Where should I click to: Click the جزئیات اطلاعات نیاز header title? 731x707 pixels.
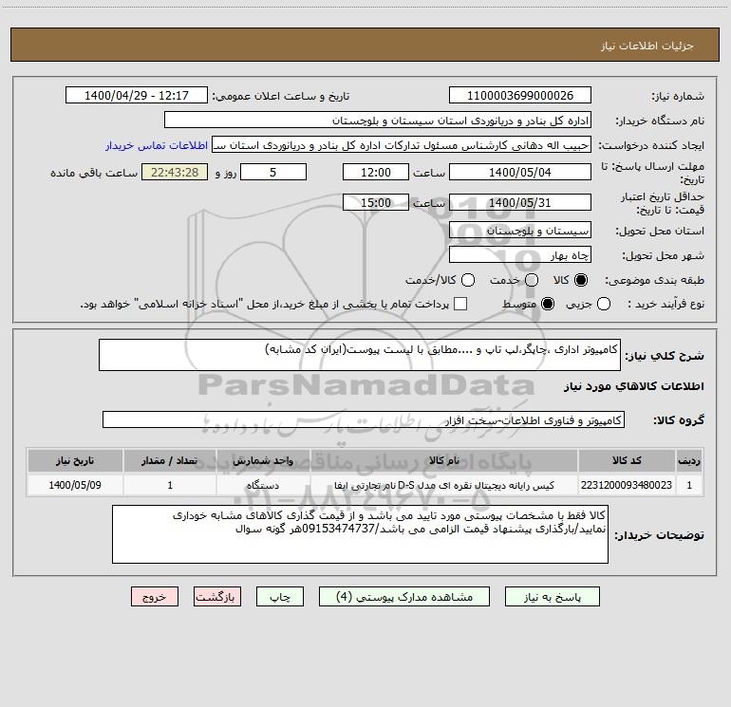coord(647,46)
